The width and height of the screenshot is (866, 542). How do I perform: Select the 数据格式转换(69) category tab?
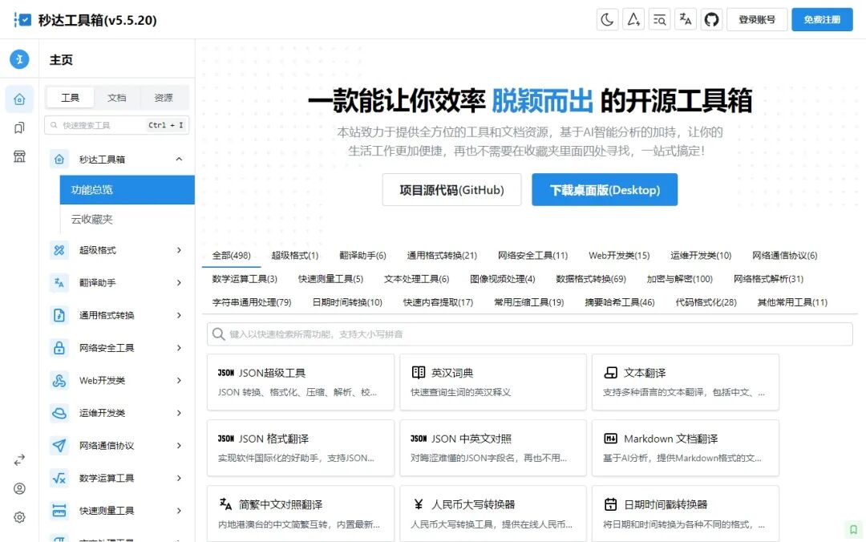pos(591,279)
